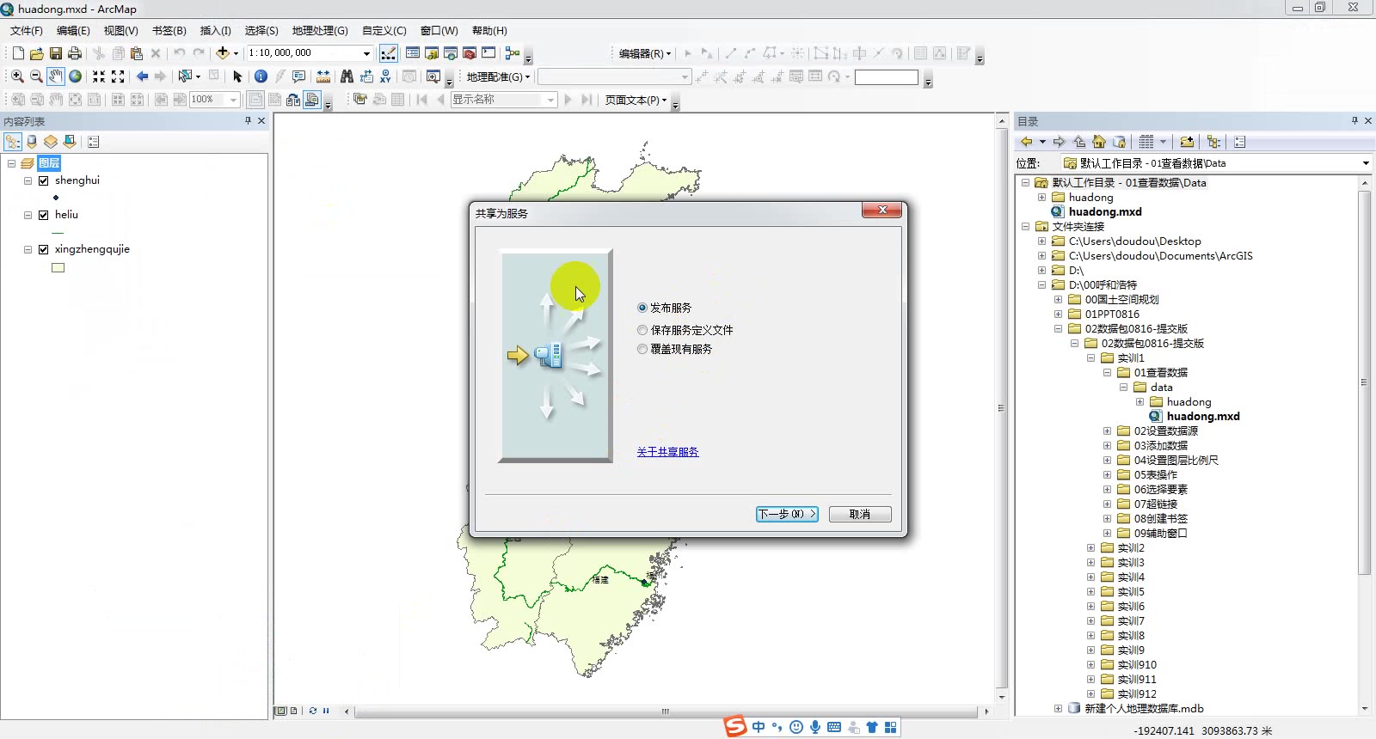Viewport: 1376px width, 739px height.
Task: Click the New map document icon
Action: 18,53
